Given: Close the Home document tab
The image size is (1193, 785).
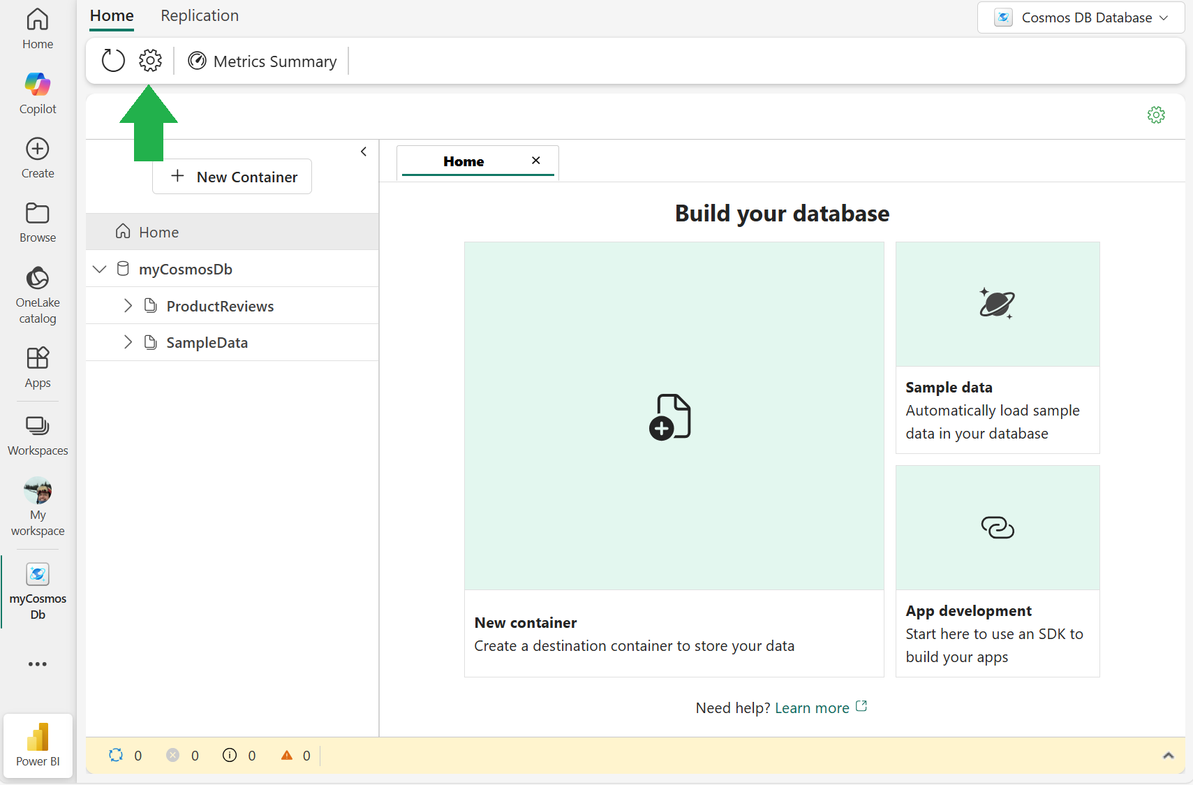Looking at the screenshot, I should tap(535, 161).
